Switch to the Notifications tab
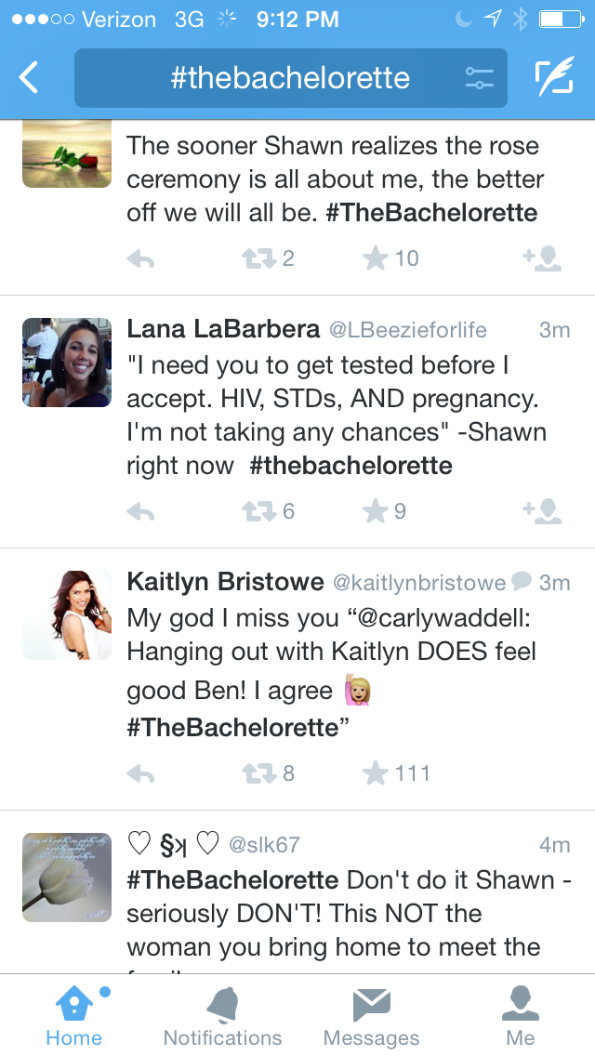This screenshot has width=595, height=1056. click(222, 1015)
